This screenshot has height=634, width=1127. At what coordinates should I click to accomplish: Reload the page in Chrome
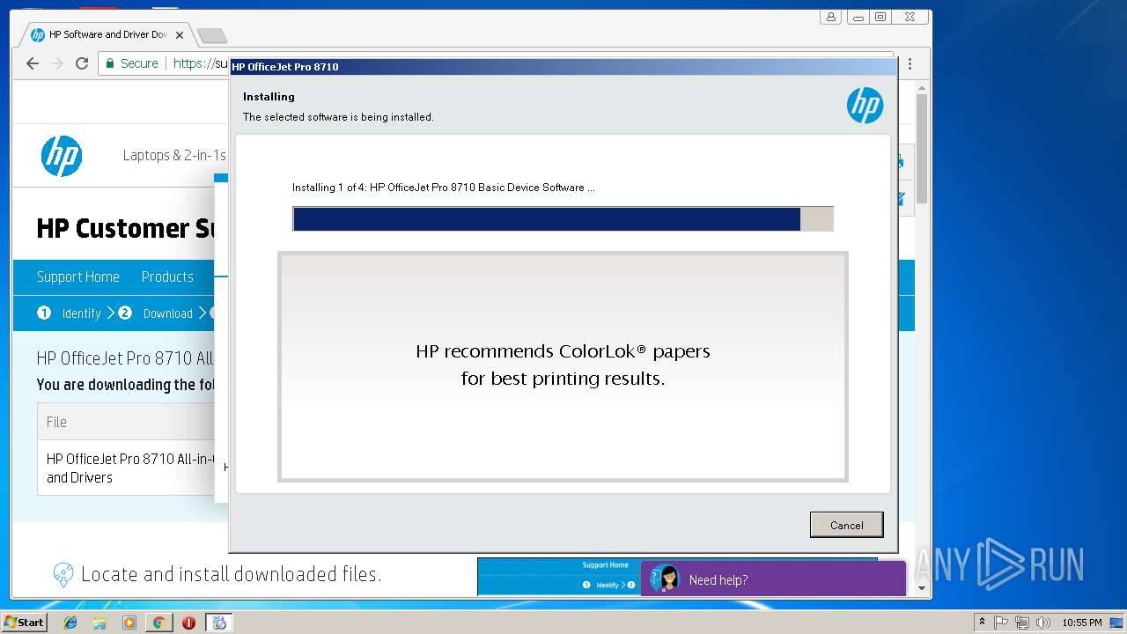(82, 63)
